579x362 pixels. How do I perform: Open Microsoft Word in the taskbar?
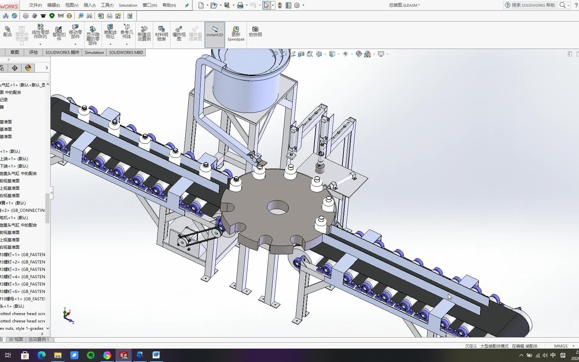156,355
